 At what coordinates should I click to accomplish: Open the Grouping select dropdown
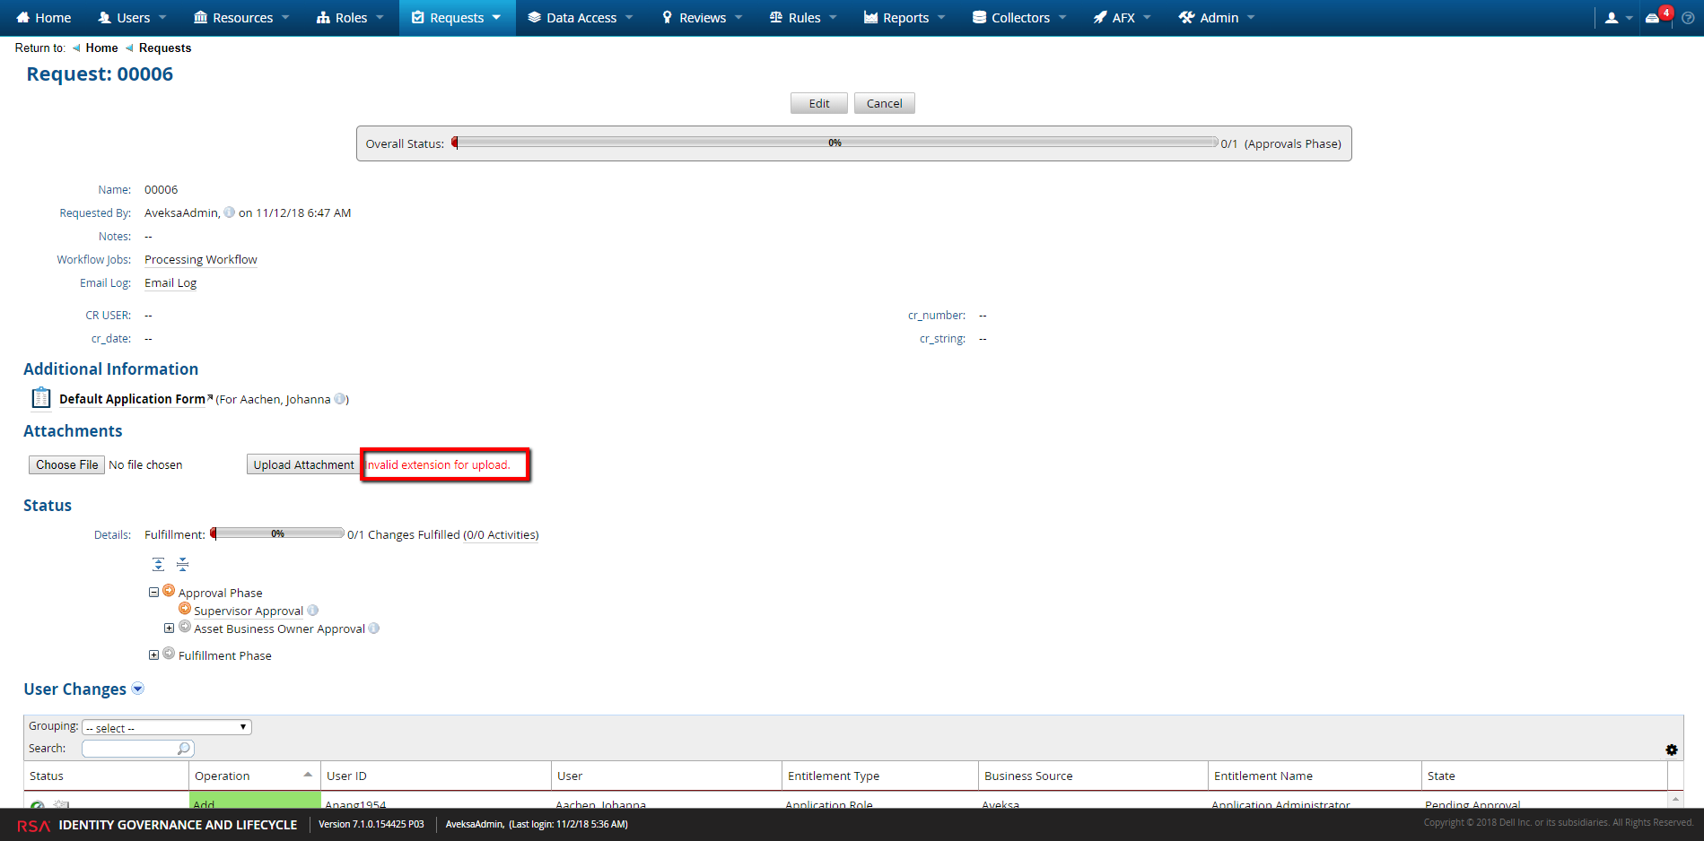click(x=166, y=726)
